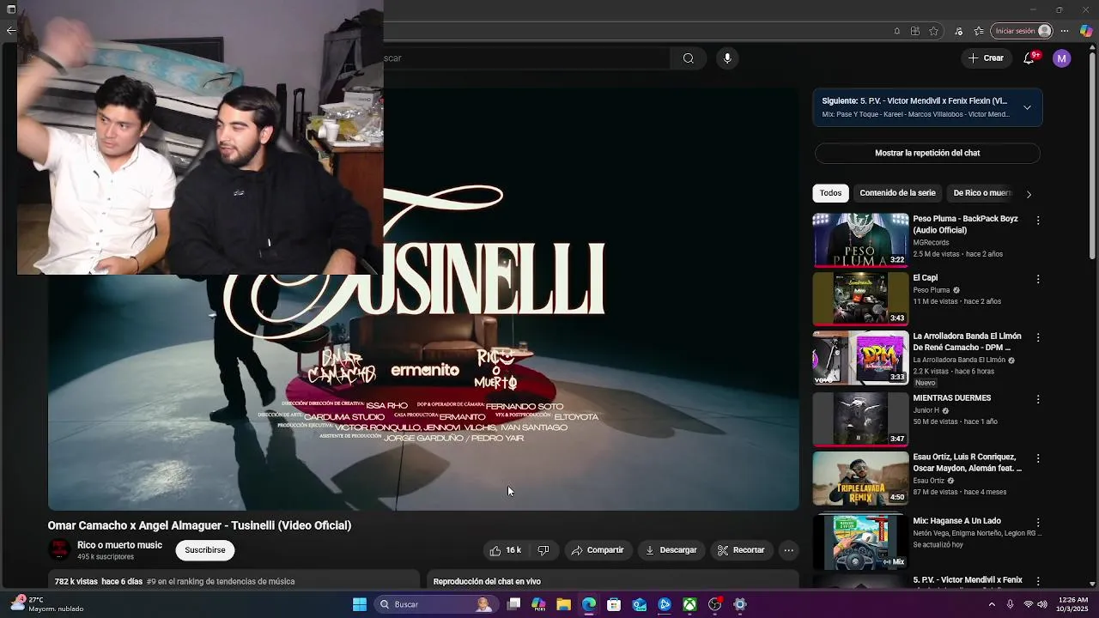Open 5. P.V. Victor Mendivil video title

pyautogui.click(x=968, y=580)
